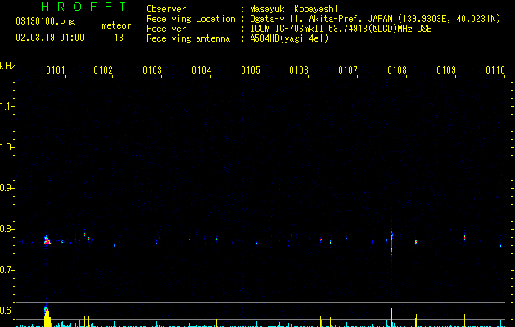Screen dimensions: 515x327
Task: Click the 0104 time marker
Action: tap(201, 70)
